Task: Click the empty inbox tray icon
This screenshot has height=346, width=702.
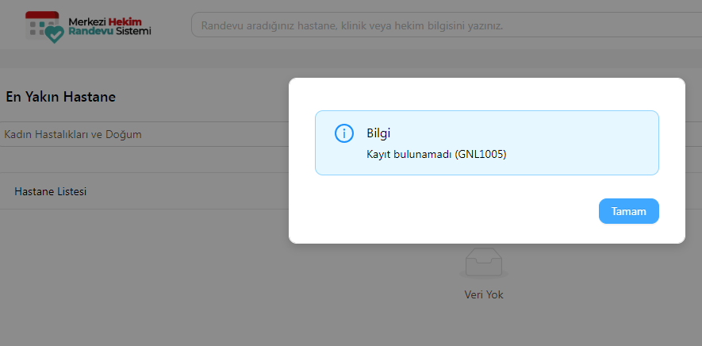Action: (x=483, y=262)
